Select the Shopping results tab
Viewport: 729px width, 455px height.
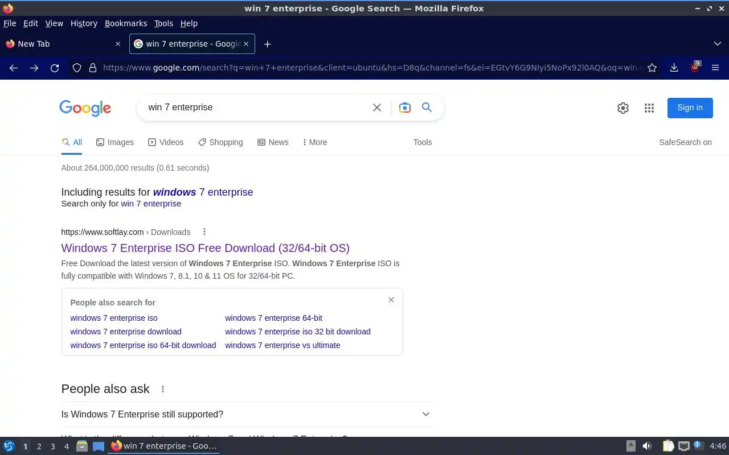click(220, 142)
